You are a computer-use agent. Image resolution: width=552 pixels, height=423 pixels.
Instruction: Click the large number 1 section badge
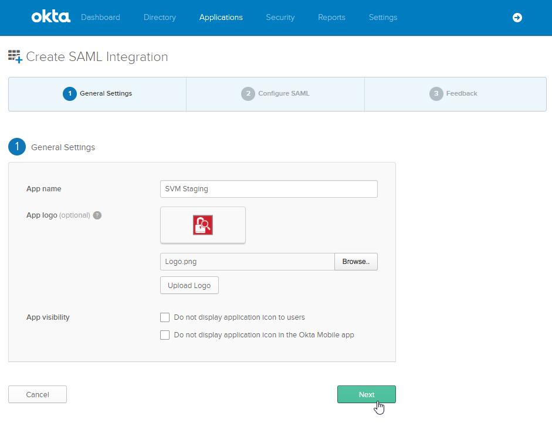point(17,147)
